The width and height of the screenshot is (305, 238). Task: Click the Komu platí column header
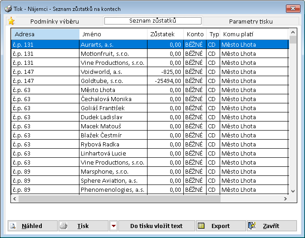click(x=254, y=34)
